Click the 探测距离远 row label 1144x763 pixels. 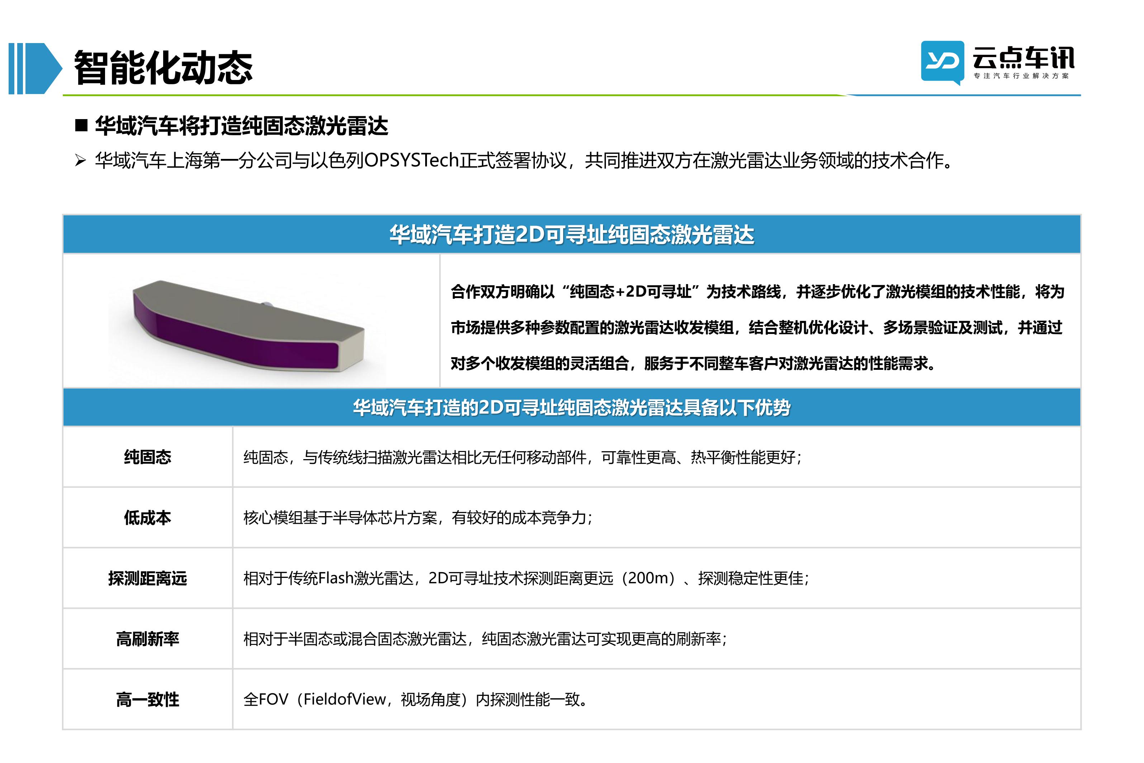[147, 578]
